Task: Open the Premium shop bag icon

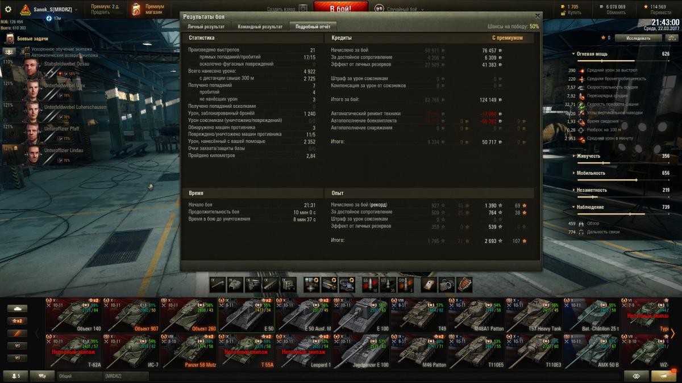Action: click(136, 10)
